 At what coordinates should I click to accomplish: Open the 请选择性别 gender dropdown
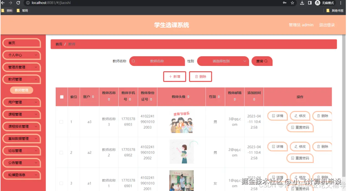click(x=223, y=61)
